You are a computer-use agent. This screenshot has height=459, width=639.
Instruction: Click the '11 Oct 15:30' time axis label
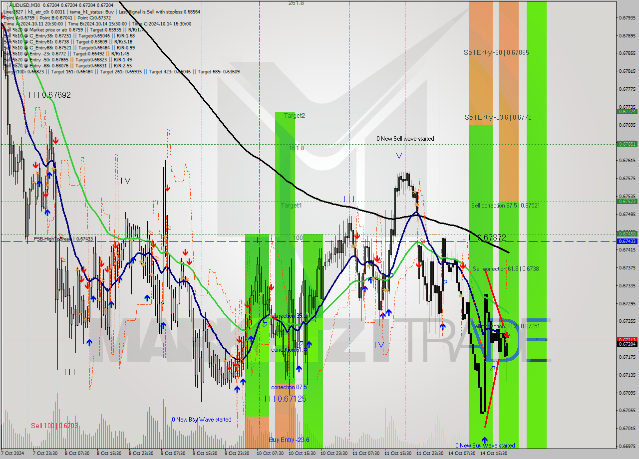pyautogui.click(x=397, y=454)
